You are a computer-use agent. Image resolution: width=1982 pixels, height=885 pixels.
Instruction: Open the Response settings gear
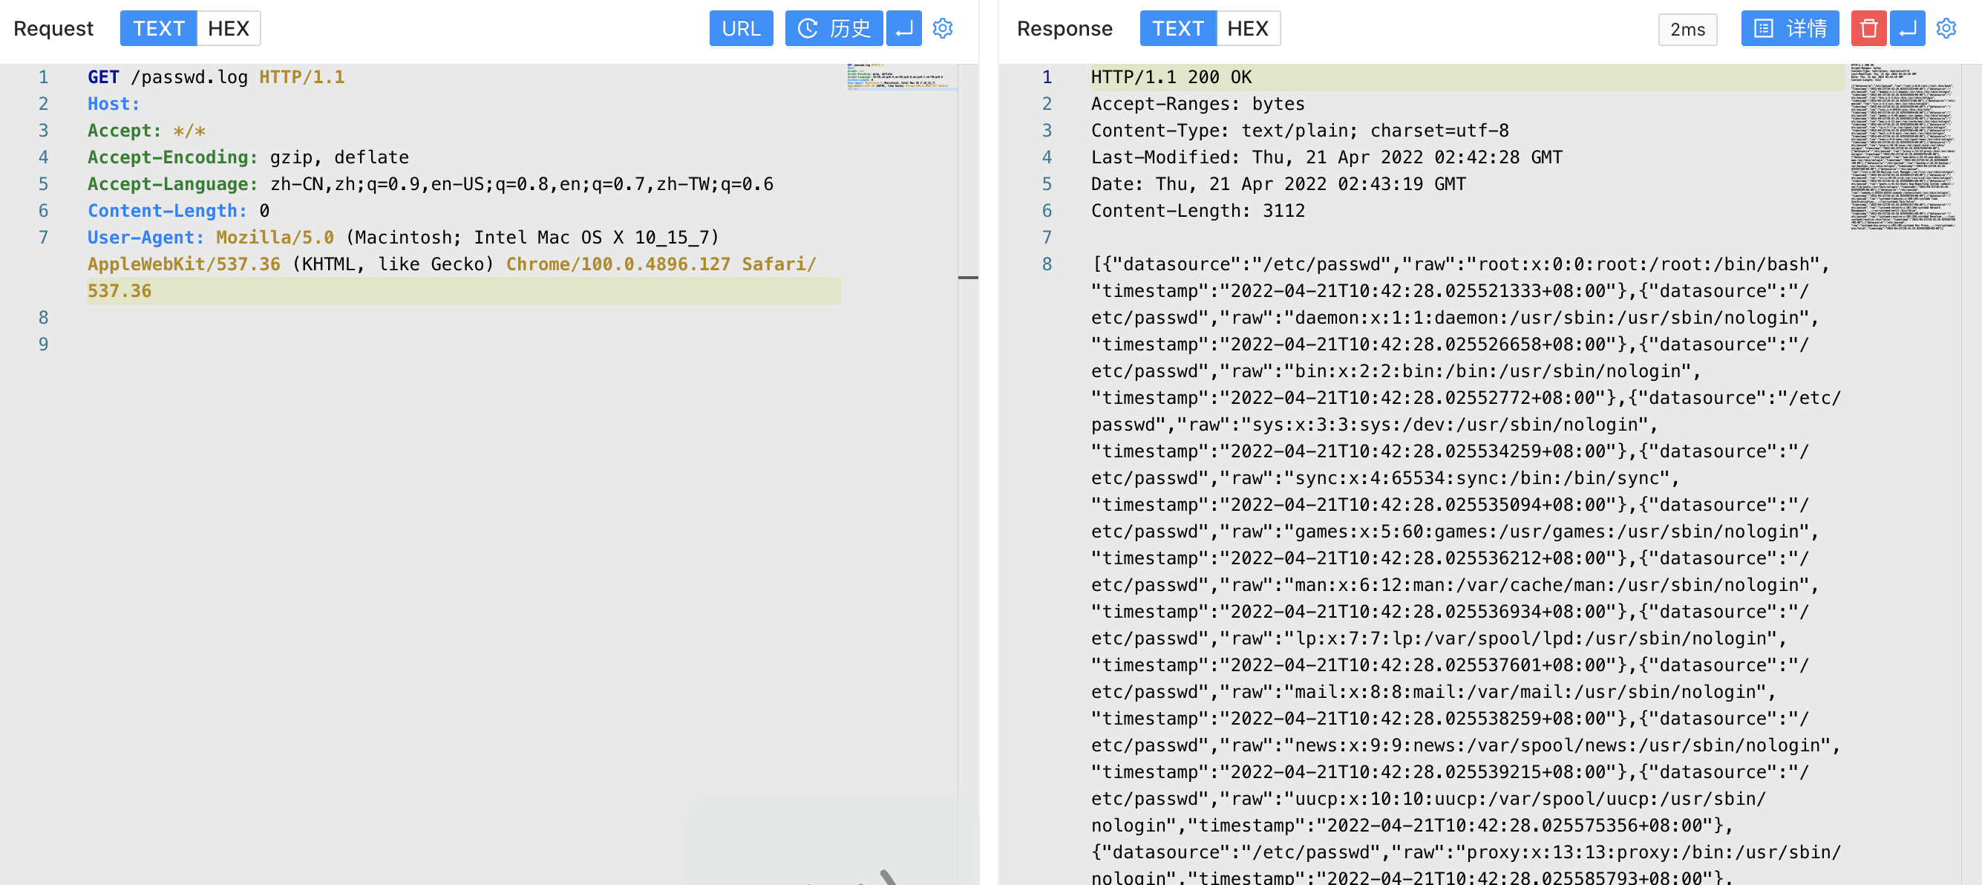(x=1946, y=28)
